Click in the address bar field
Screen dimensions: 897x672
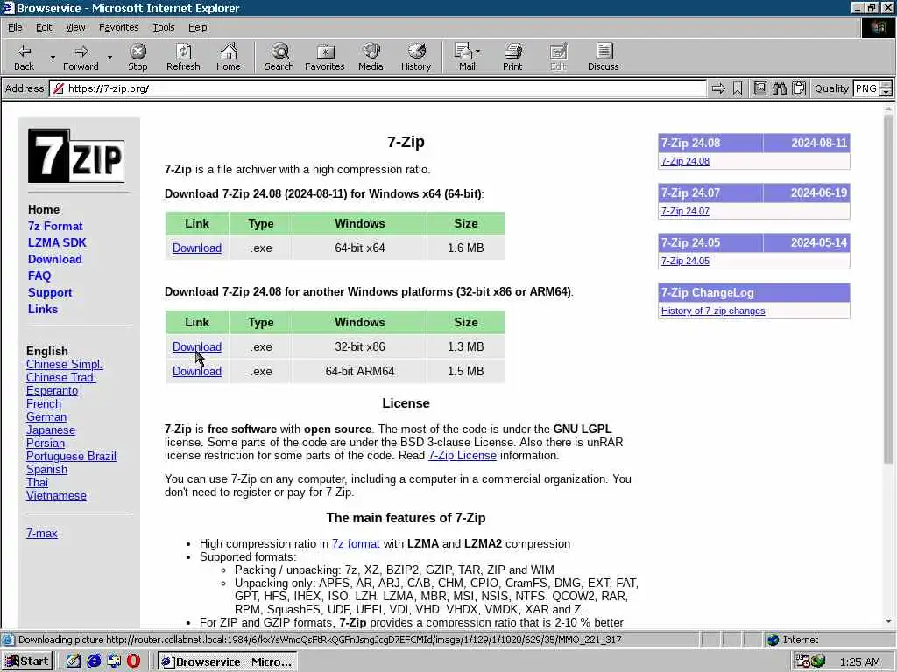point(378,88)
